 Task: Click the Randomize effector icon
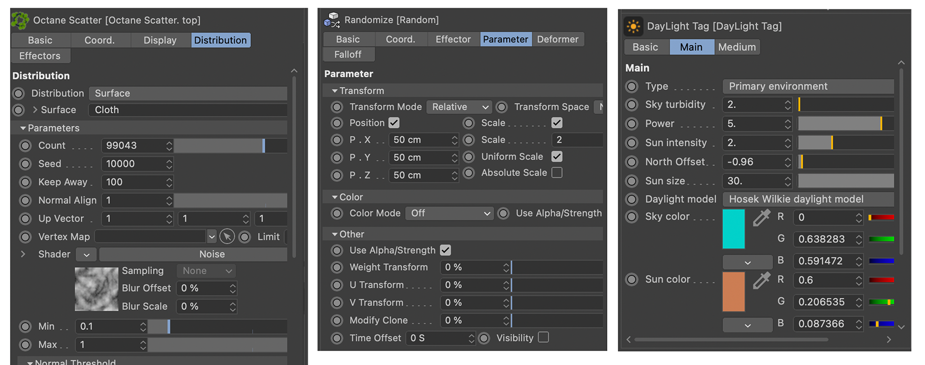coord(332,20)
